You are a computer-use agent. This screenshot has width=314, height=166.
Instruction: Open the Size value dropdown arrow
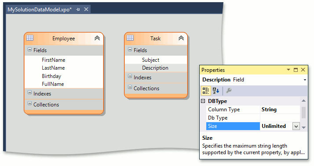coord(296,126)
